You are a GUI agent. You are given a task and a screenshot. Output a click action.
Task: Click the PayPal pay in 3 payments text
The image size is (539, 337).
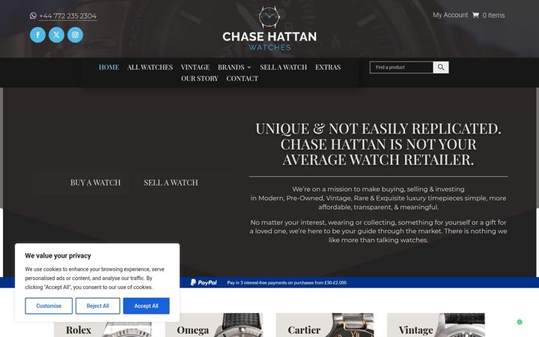pyautogui.click(x=287, y=282)
